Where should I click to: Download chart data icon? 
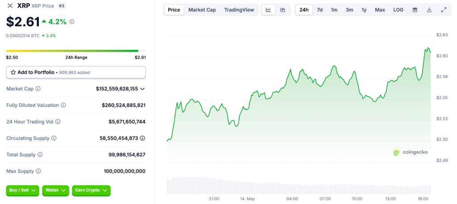click(429, 10)
